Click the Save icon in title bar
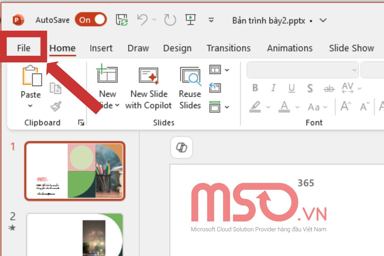The height and width of the screenshot is (256, 384). point(122,20)
